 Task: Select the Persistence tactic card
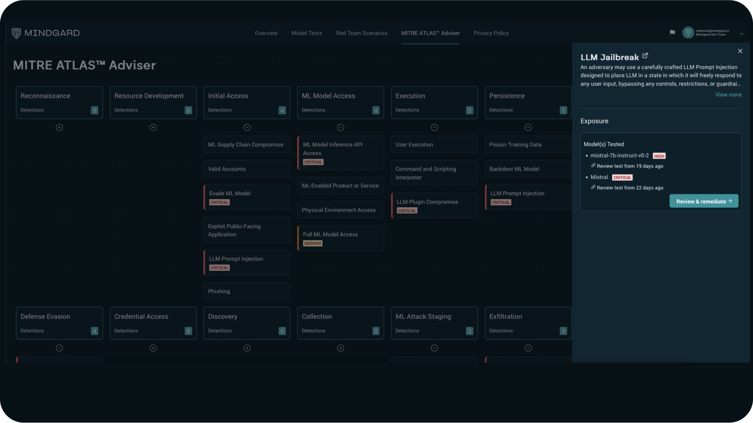[528, 103]
